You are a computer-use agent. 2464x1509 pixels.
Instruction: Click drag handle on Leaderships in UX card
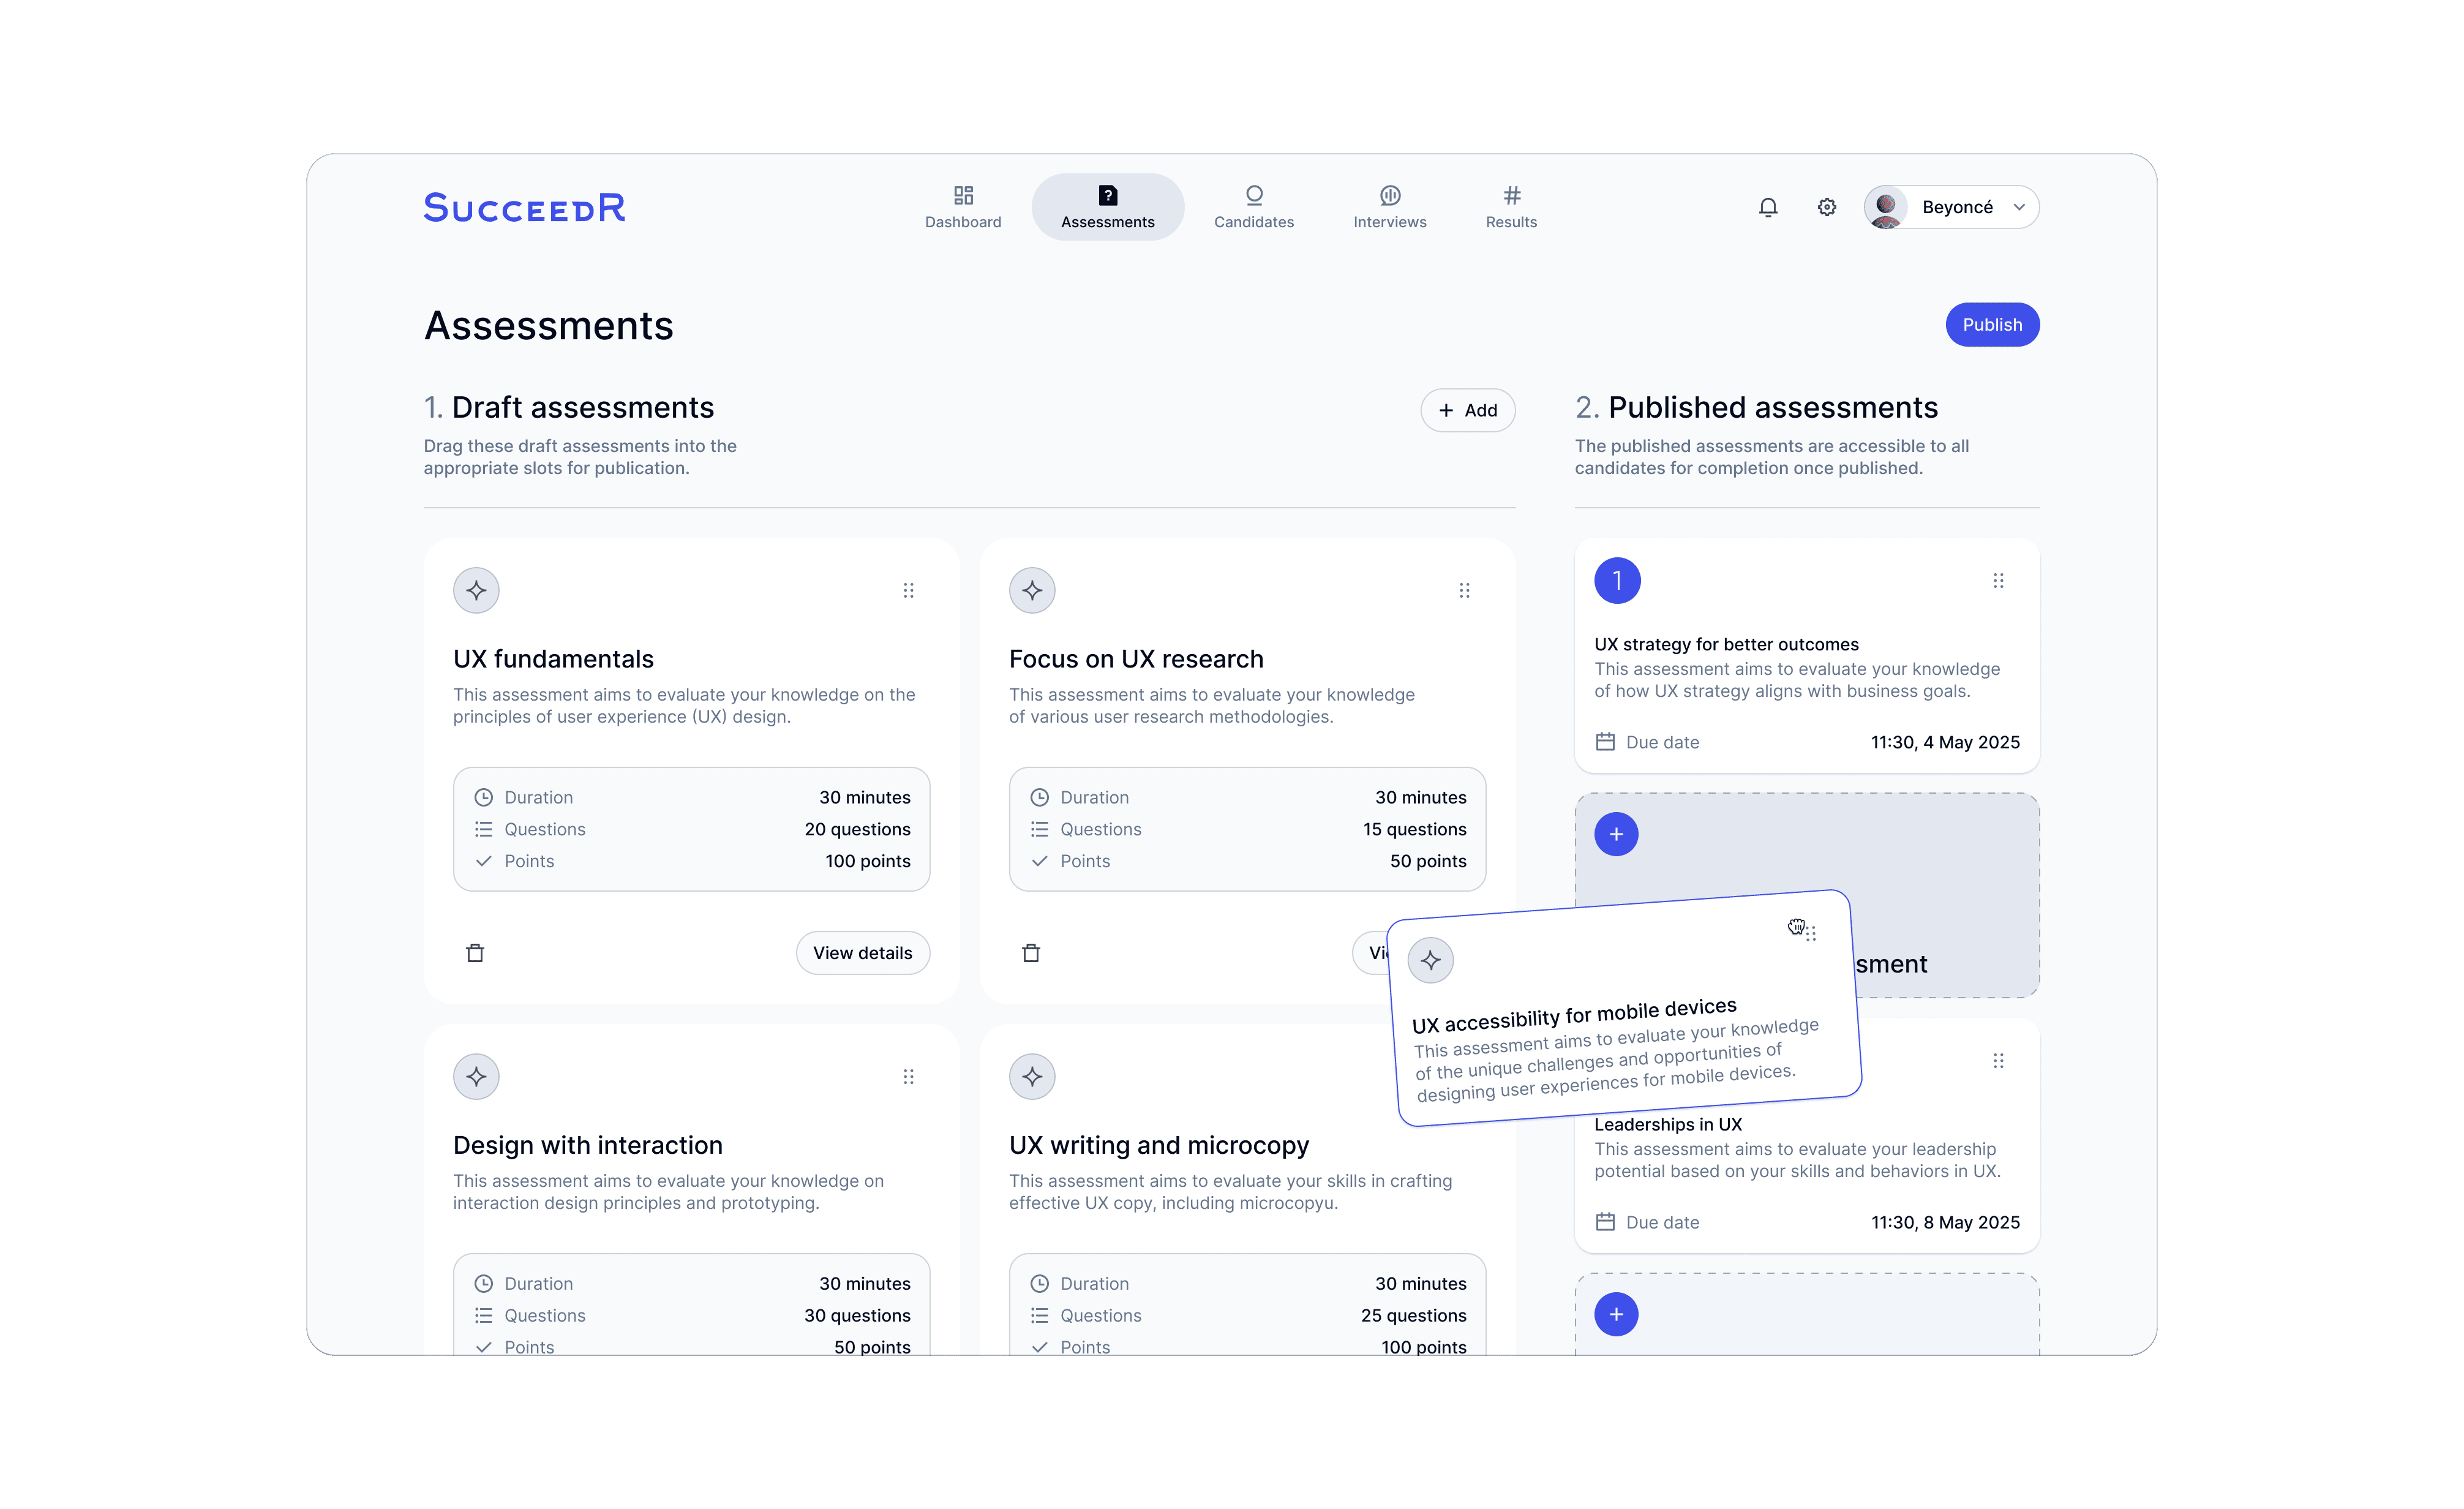1998,1061
